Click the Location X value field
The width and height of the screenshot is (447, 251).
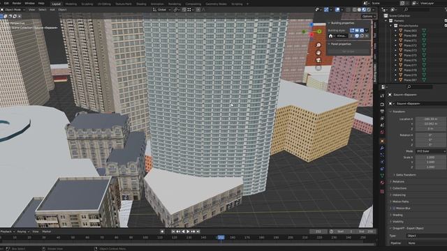pos(431,119)
